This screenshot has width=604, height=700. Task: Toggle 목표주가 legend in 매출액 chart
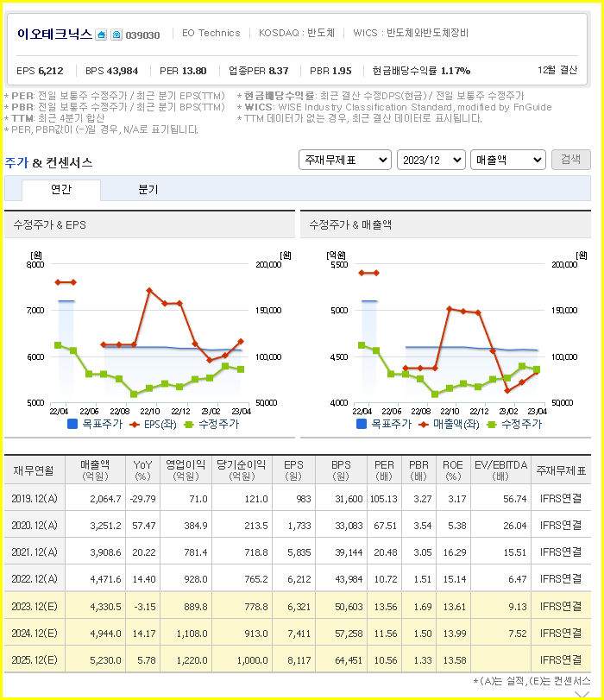click(384, 424)
